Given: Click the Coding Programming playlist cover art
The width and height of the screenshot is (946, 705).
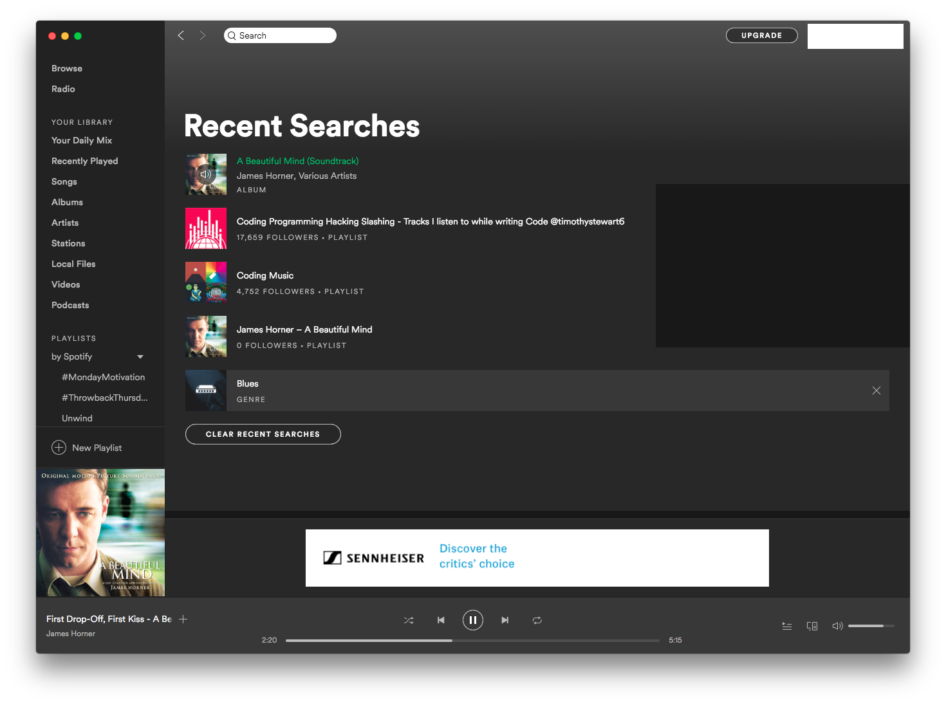Looking at the screenshot, I should [x=206, y=228].
